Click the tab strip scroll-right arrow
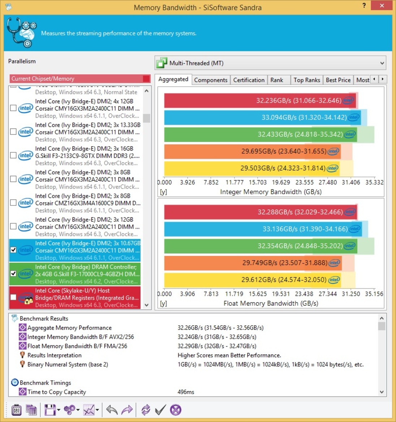 383,79
